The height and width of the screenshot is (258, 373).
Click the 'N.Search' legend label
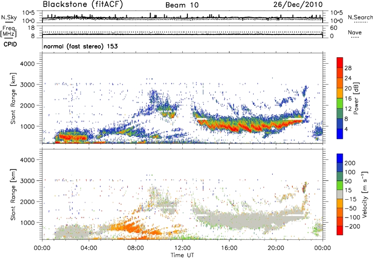tap(360, 17)
